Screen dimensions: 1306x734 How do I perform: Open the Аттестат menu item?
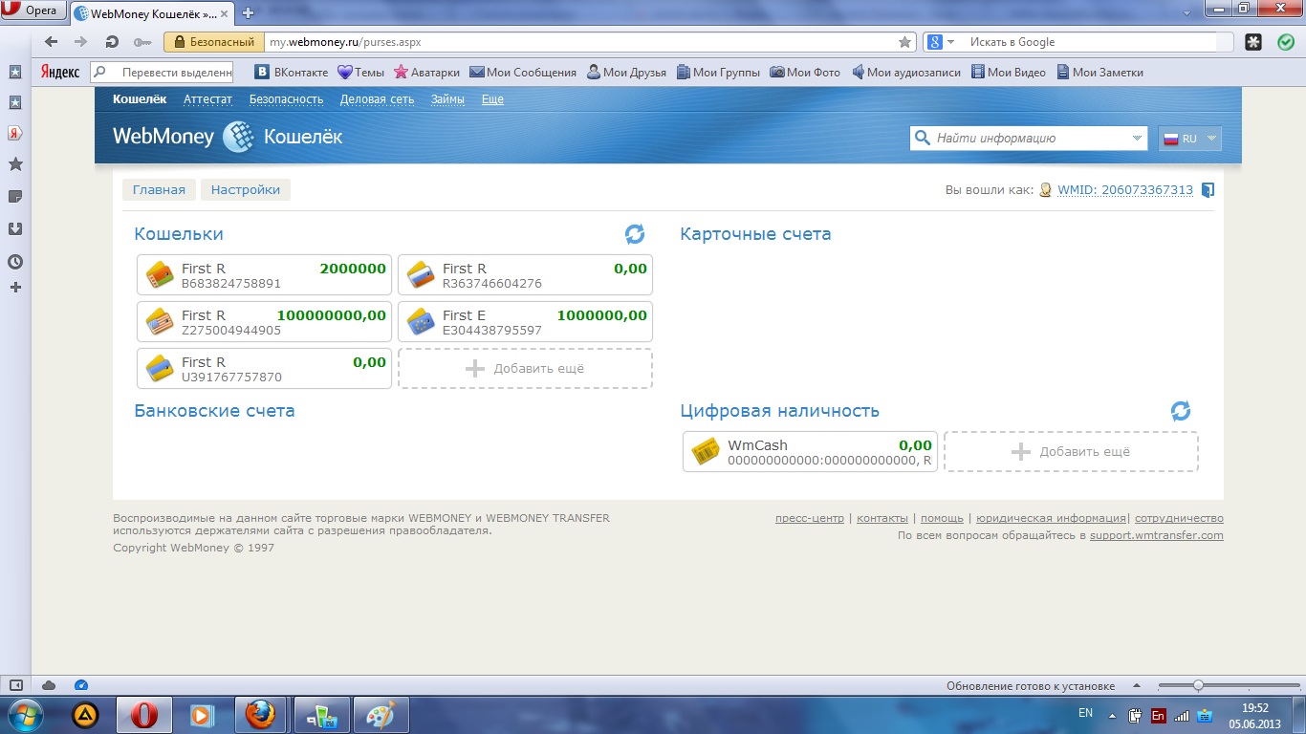(x=207, y=99)
